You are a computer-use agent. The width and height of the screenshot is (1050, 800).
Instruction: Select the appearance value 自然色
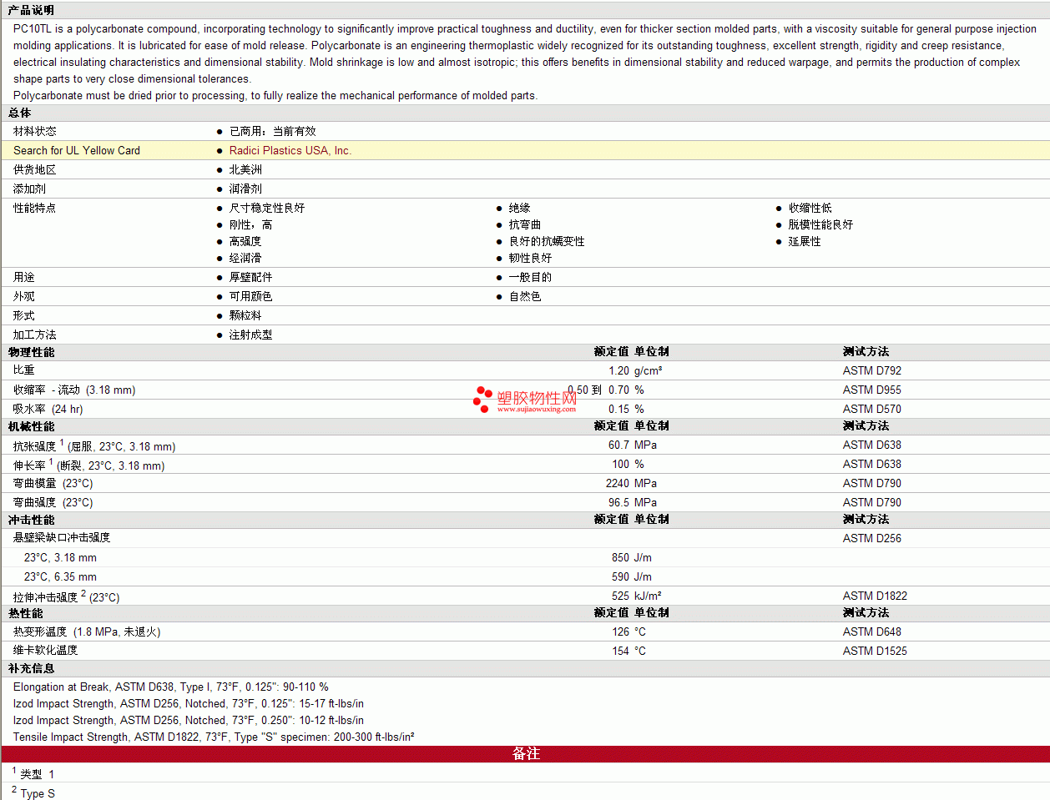(525, 296)
